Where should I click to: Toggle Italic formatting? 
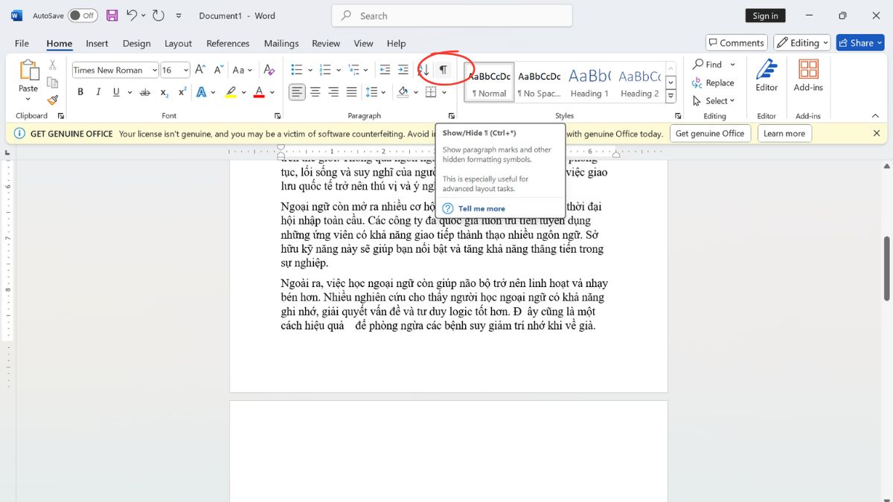click(x=98, y=92)
